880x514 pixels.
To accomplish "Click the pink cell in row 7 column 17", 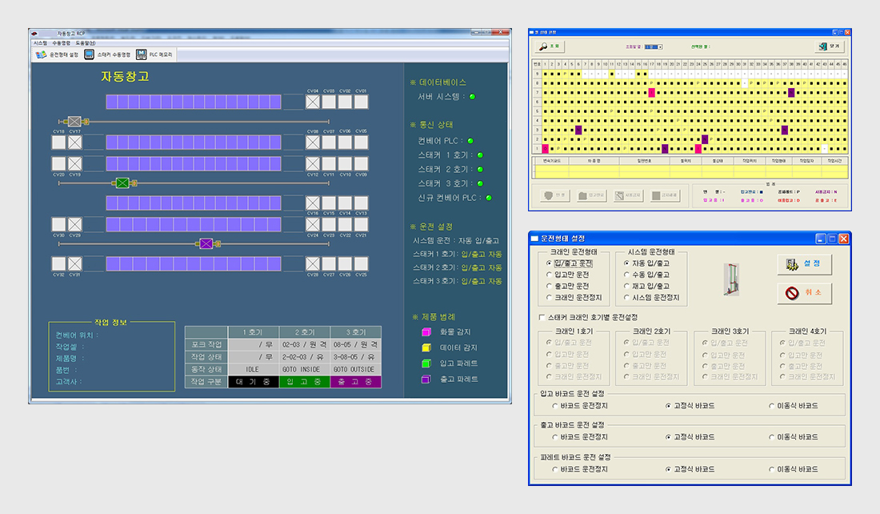I will 651,93.
